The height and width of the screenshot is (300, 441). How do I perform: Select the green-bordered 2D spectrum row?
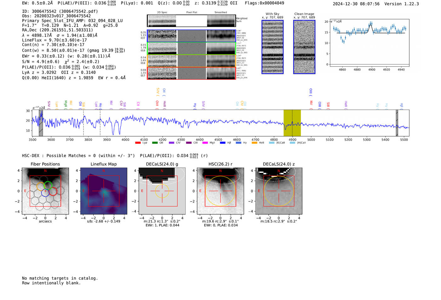click(x=192, y=48)
